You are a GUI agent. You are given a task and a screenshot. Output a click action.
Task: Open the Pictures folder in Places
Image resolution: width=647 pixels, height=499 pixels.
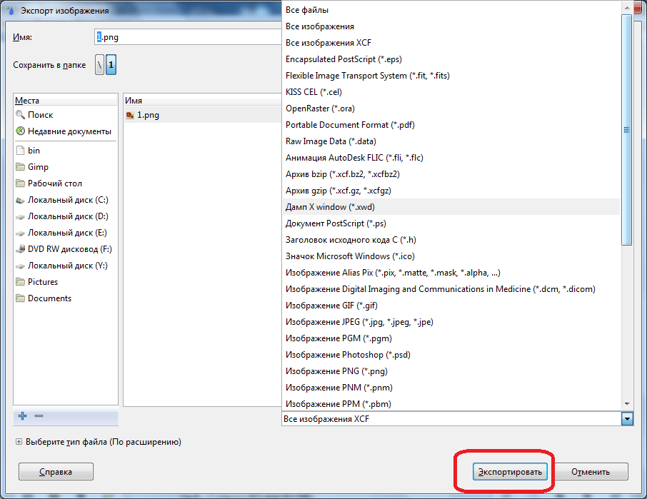coord(42,282)
